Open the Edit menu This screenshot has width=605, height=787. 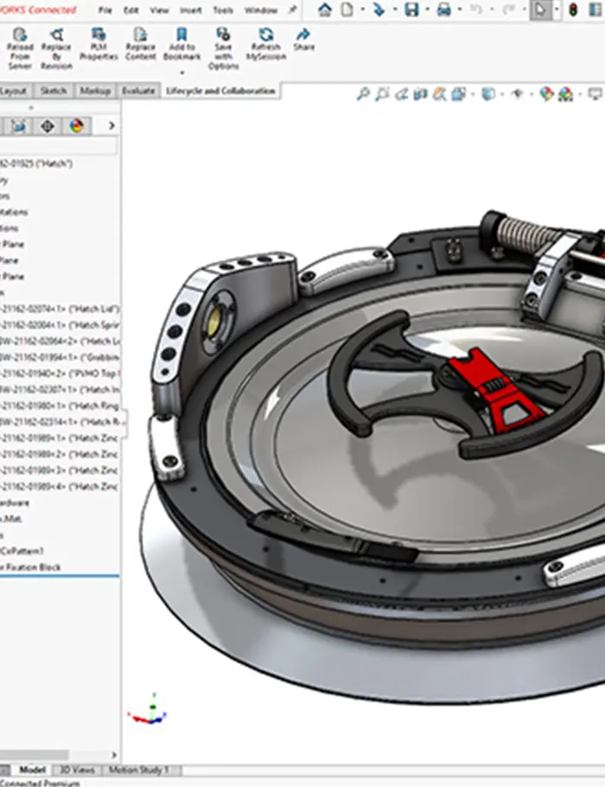[x=131, y=10]
